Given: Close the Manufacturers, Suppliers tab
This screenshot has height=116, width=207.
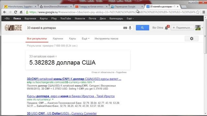Looking at the screenshot, I should tap(36, 6).
